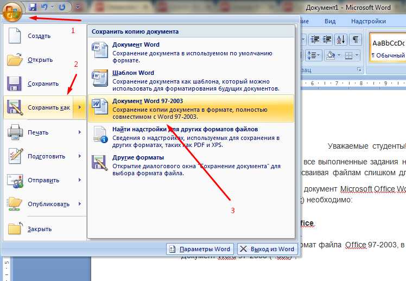Choose Создать in Office menu

[x=45, y=36]
